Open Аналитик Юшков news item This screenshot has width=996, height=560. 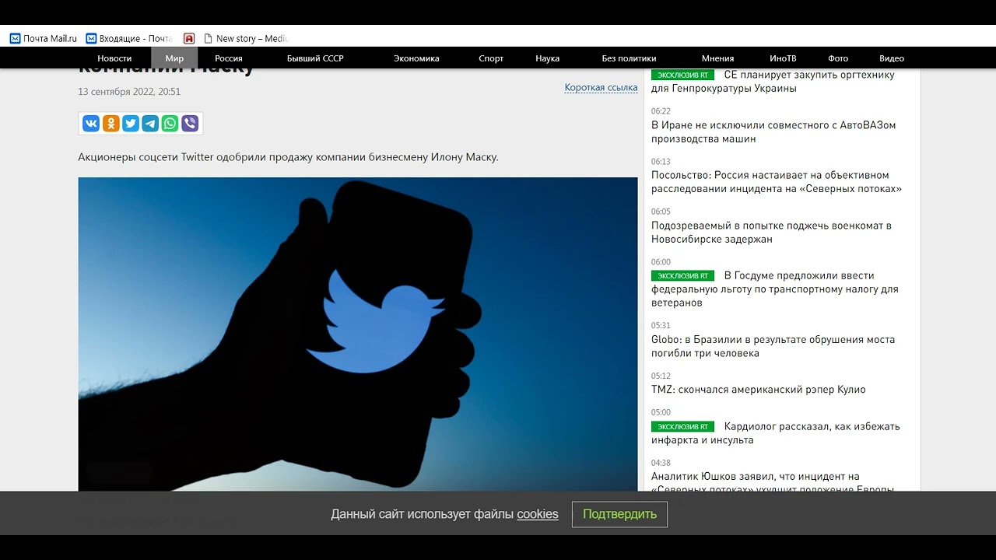pos(773,483)
